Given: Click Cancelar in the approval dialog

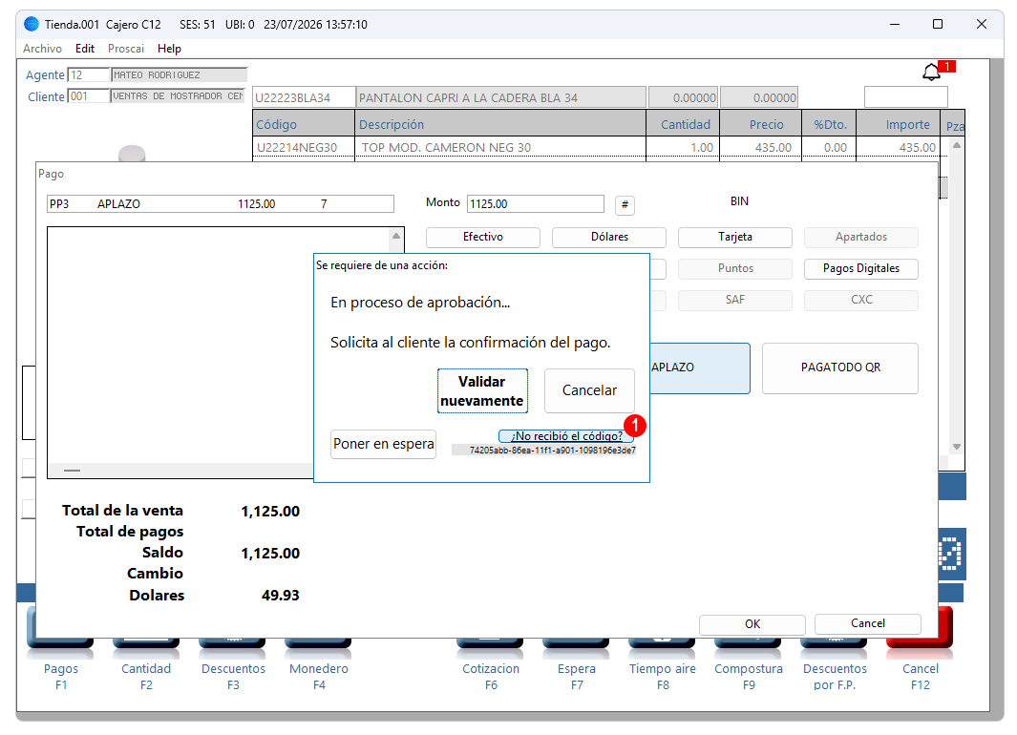Looking at the screenshot, I should pos(589,390).
